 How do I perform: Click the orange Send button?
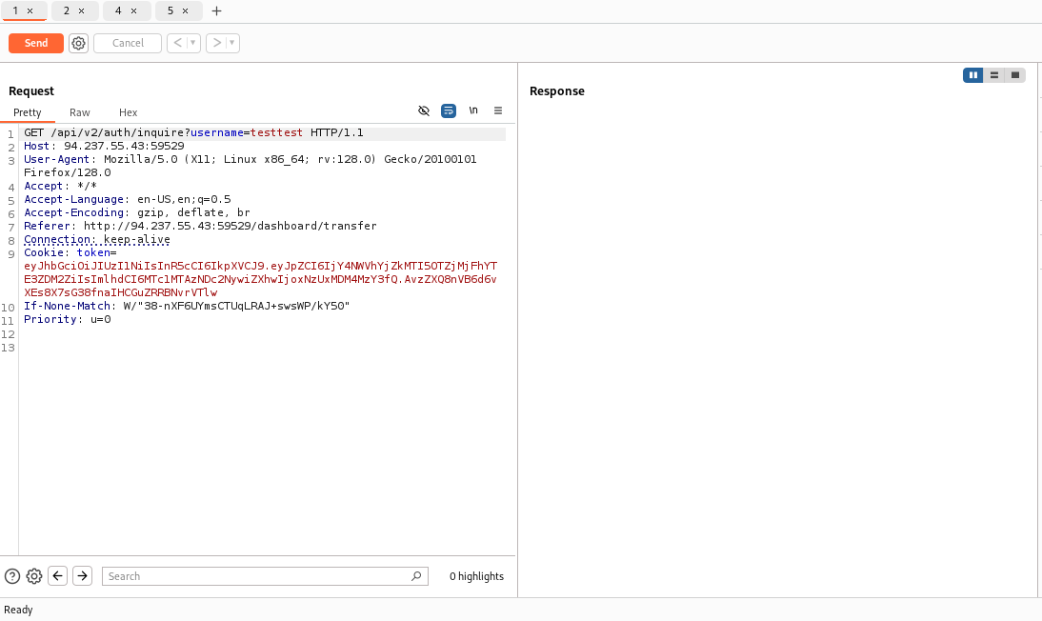[x=36, y=43]
